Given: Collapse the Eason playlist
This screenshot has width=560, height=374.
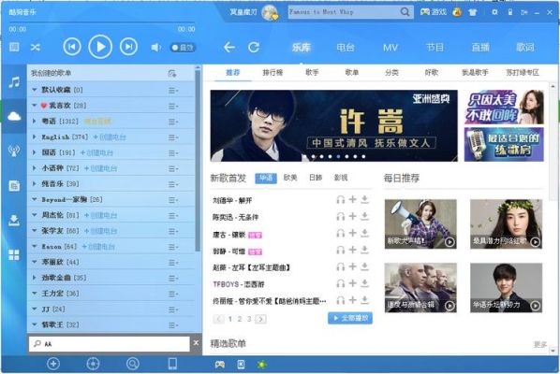Looking at the screenshot, I should [35, 246].
